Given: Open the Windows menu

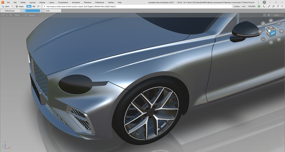Looking at the screenshot, I should coord(88,2).
